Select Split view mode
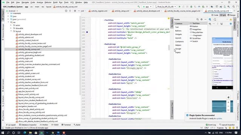Screen dimensions: 241x135 223,15
